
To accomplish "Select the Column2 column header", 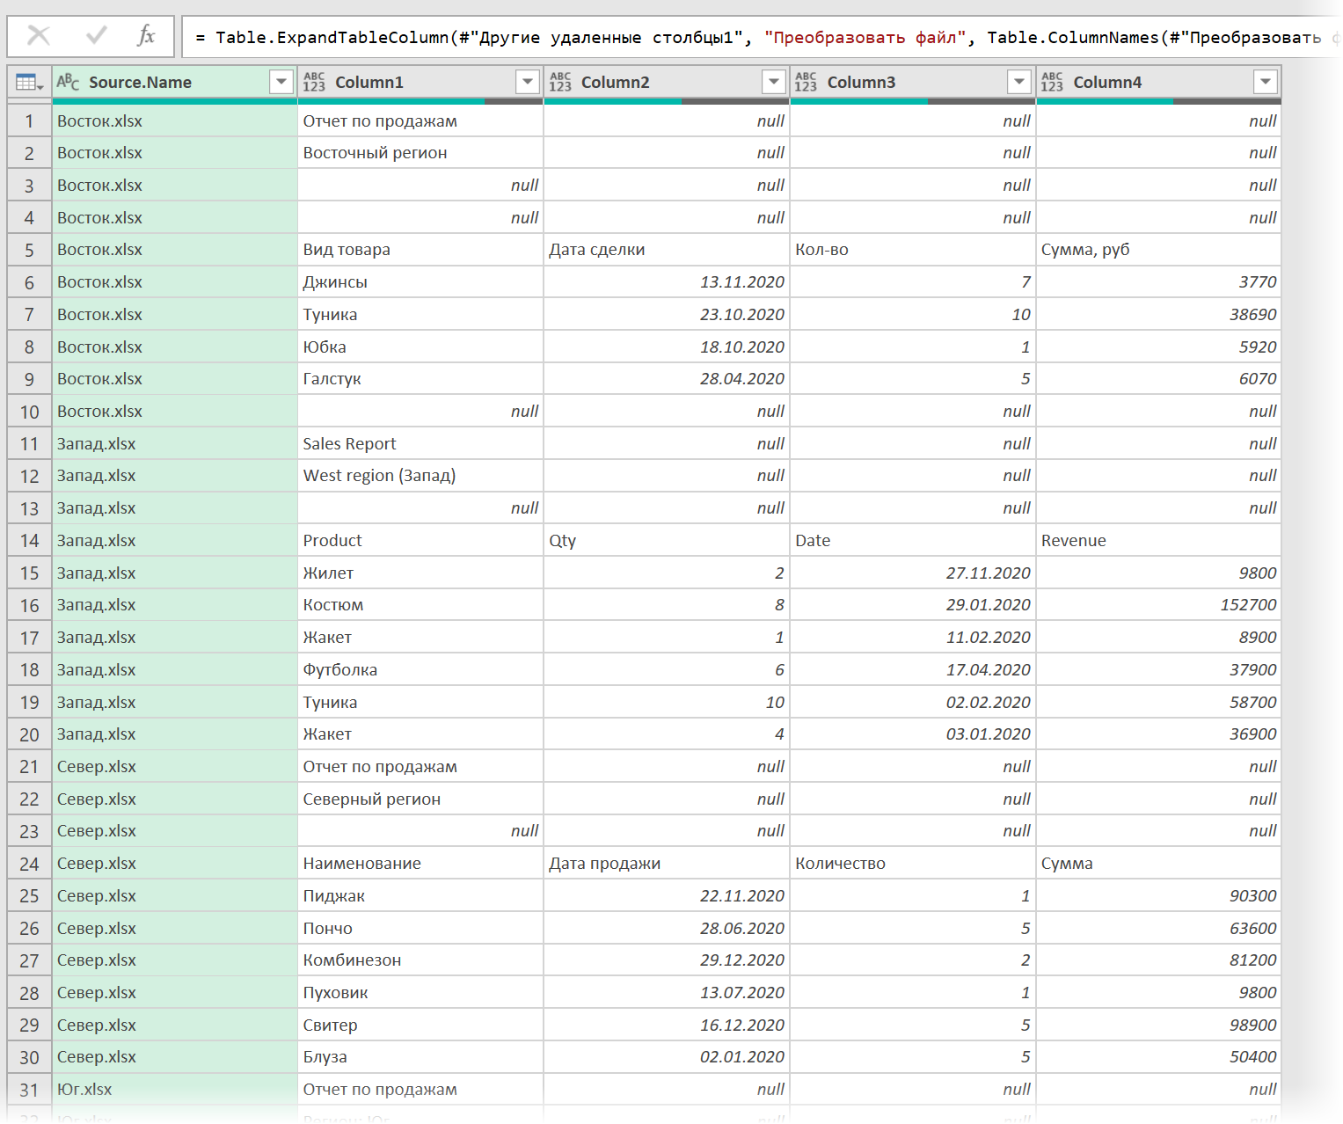I will point(667,82).
